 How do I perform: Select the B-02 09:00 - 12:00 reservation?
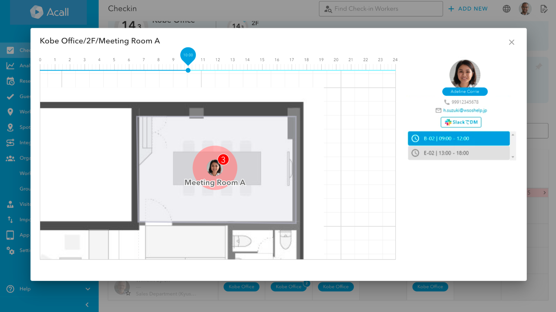pyautogui.click(x=459, y=138)
